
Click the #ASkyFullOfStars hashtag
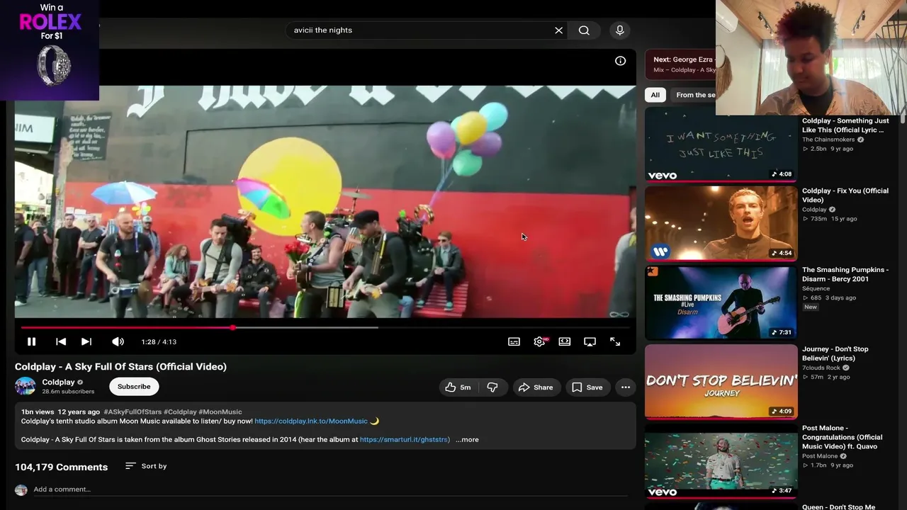pos(133,412)
